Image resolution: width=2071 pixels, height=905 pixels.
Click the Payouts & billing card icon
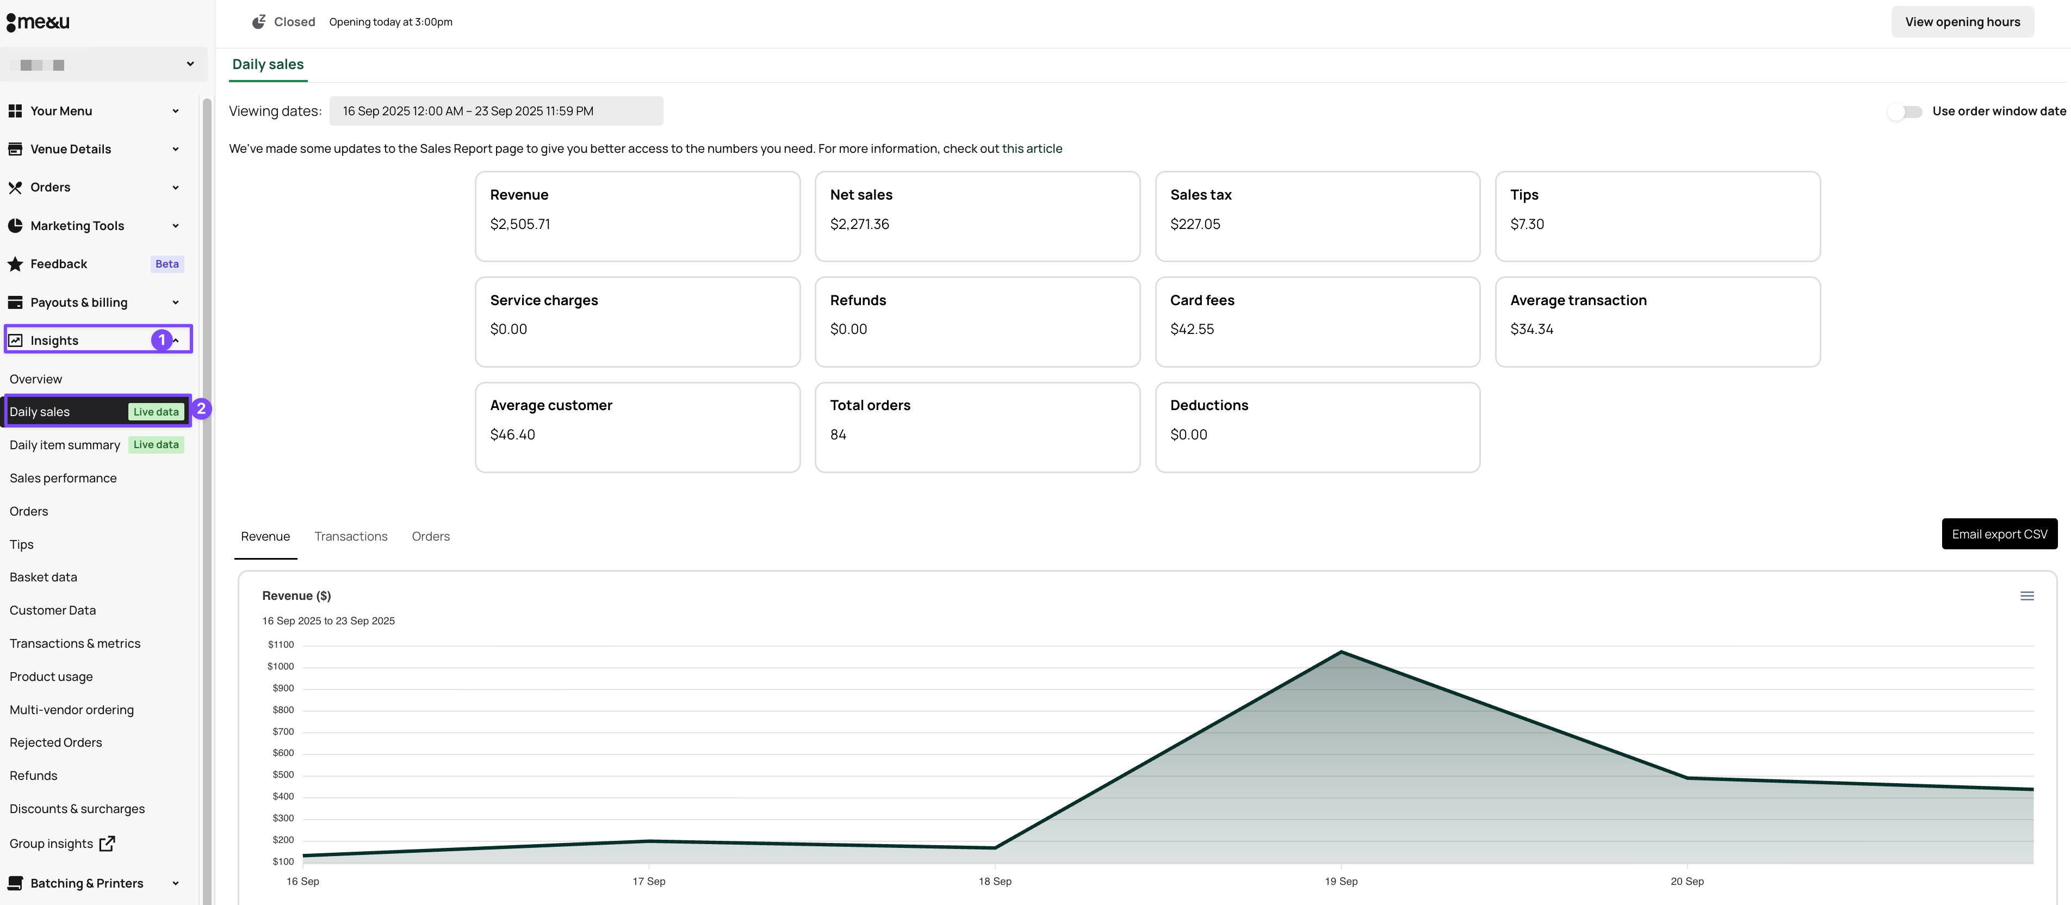pyautogui.click(x=15, y=302)
